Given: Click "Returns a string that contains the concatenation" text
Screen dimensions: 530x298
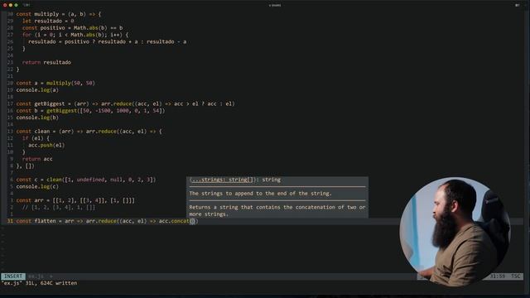Looking at the screenshot, I should [x=277, y=210].
